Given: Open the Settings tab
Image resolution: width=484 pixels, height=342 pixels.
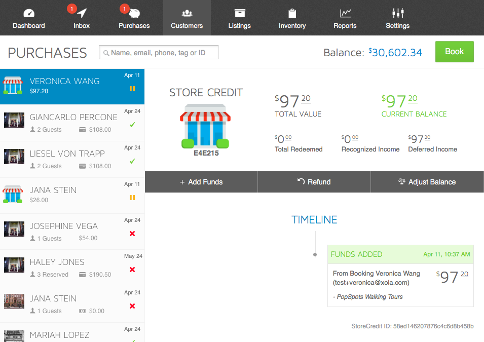Looking at the screenshot, I should pyautogui.click(x=397, y=18).
